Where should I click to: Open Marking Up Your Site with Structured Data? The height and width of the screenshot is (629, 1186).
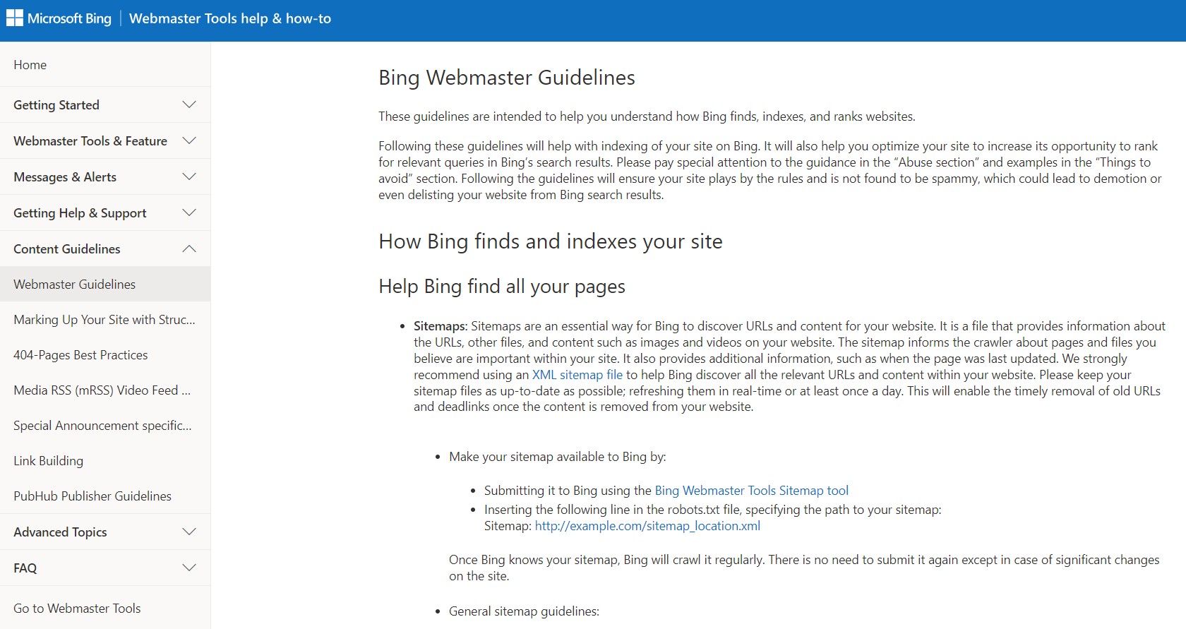point(104,319)
